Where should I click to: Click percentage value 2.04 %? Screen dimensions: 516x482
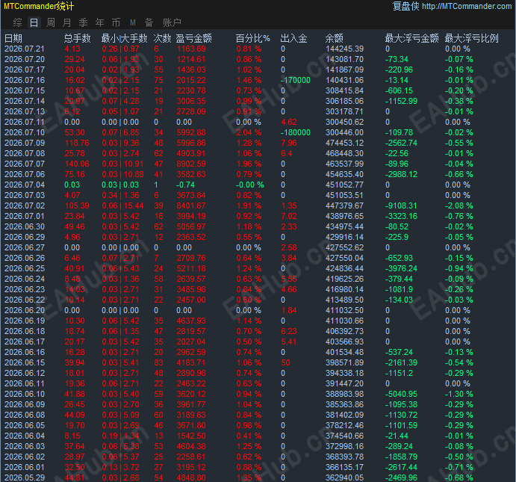click(x=249, y=133)
